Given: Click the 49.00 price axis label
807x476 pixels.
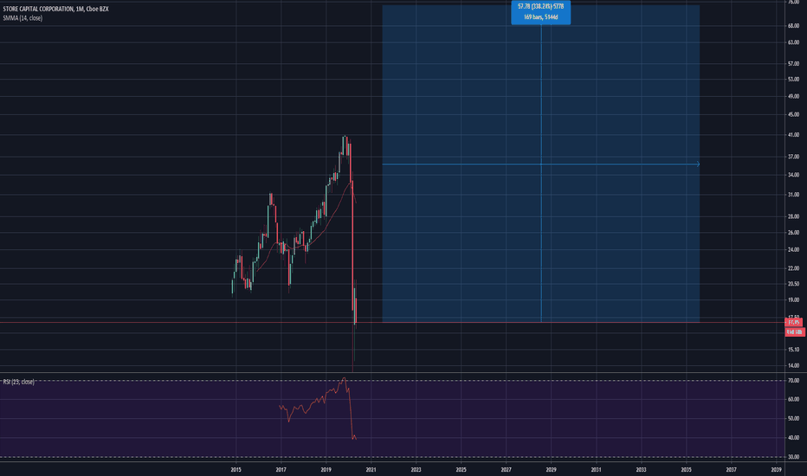Looking at the screenshot, I should tap(793, 96).
